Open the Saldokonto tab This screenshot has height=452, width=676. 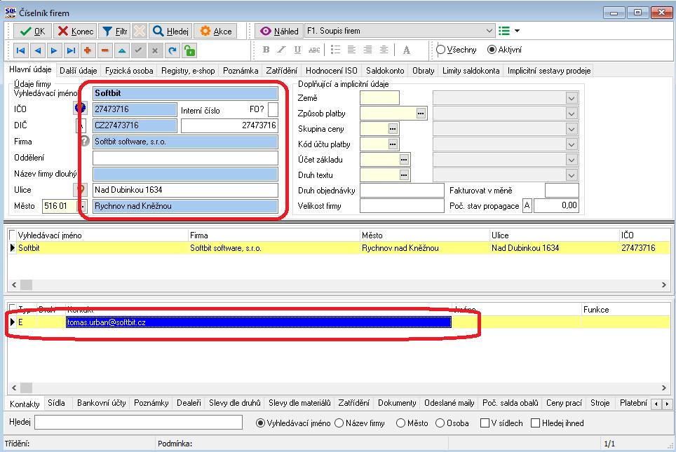(385, 71)
